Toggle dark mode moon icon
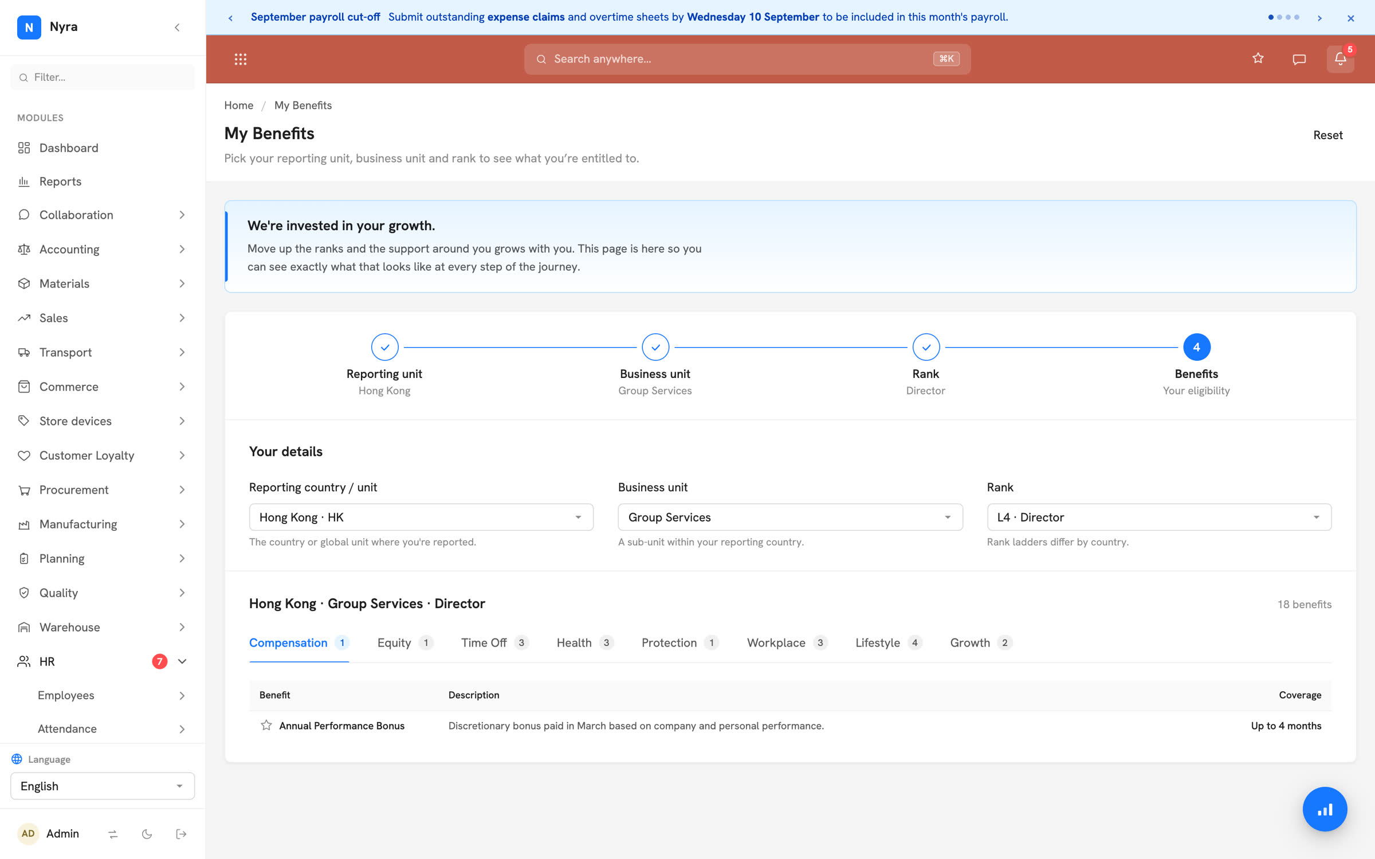This screenshot has height=859, width=1375. (x=147, y=834)
